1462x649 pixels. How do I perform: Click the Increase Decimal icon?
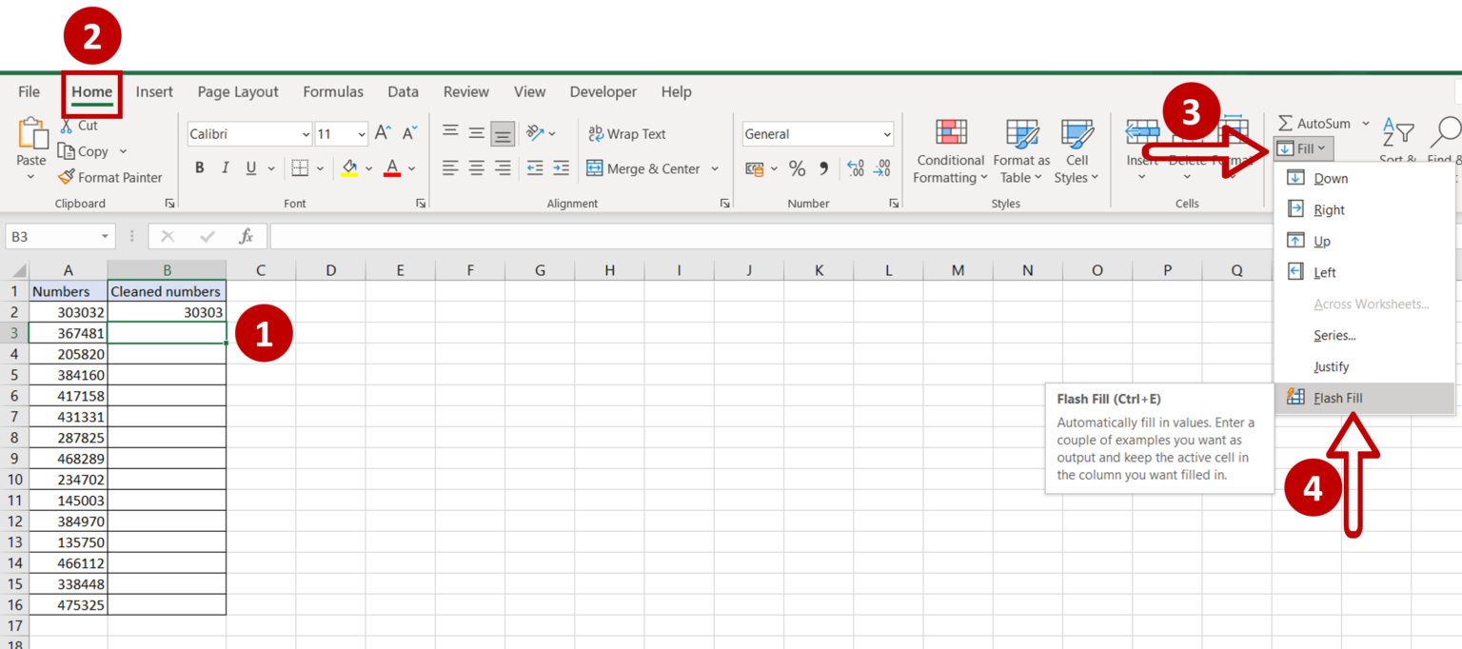click(857, 167)
